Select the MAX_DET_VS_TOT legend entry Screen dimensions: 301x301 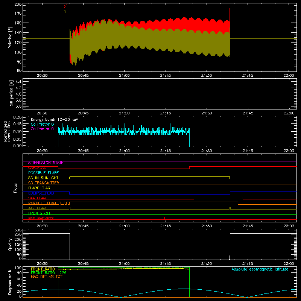point(47,277)
